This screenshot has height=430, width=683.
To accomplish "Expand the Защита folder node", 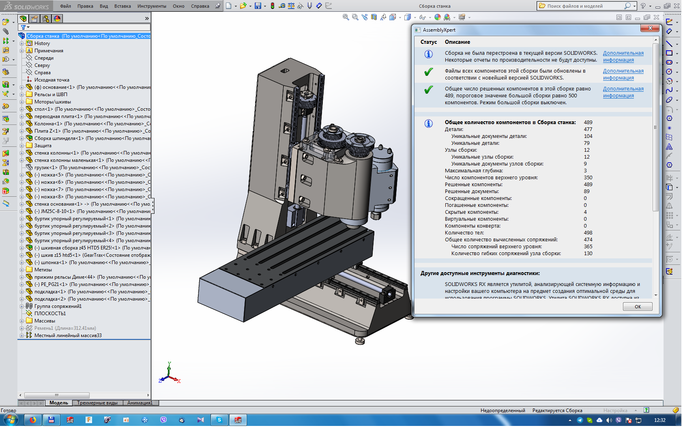I will pyautogui.click(x=21, y=146).
